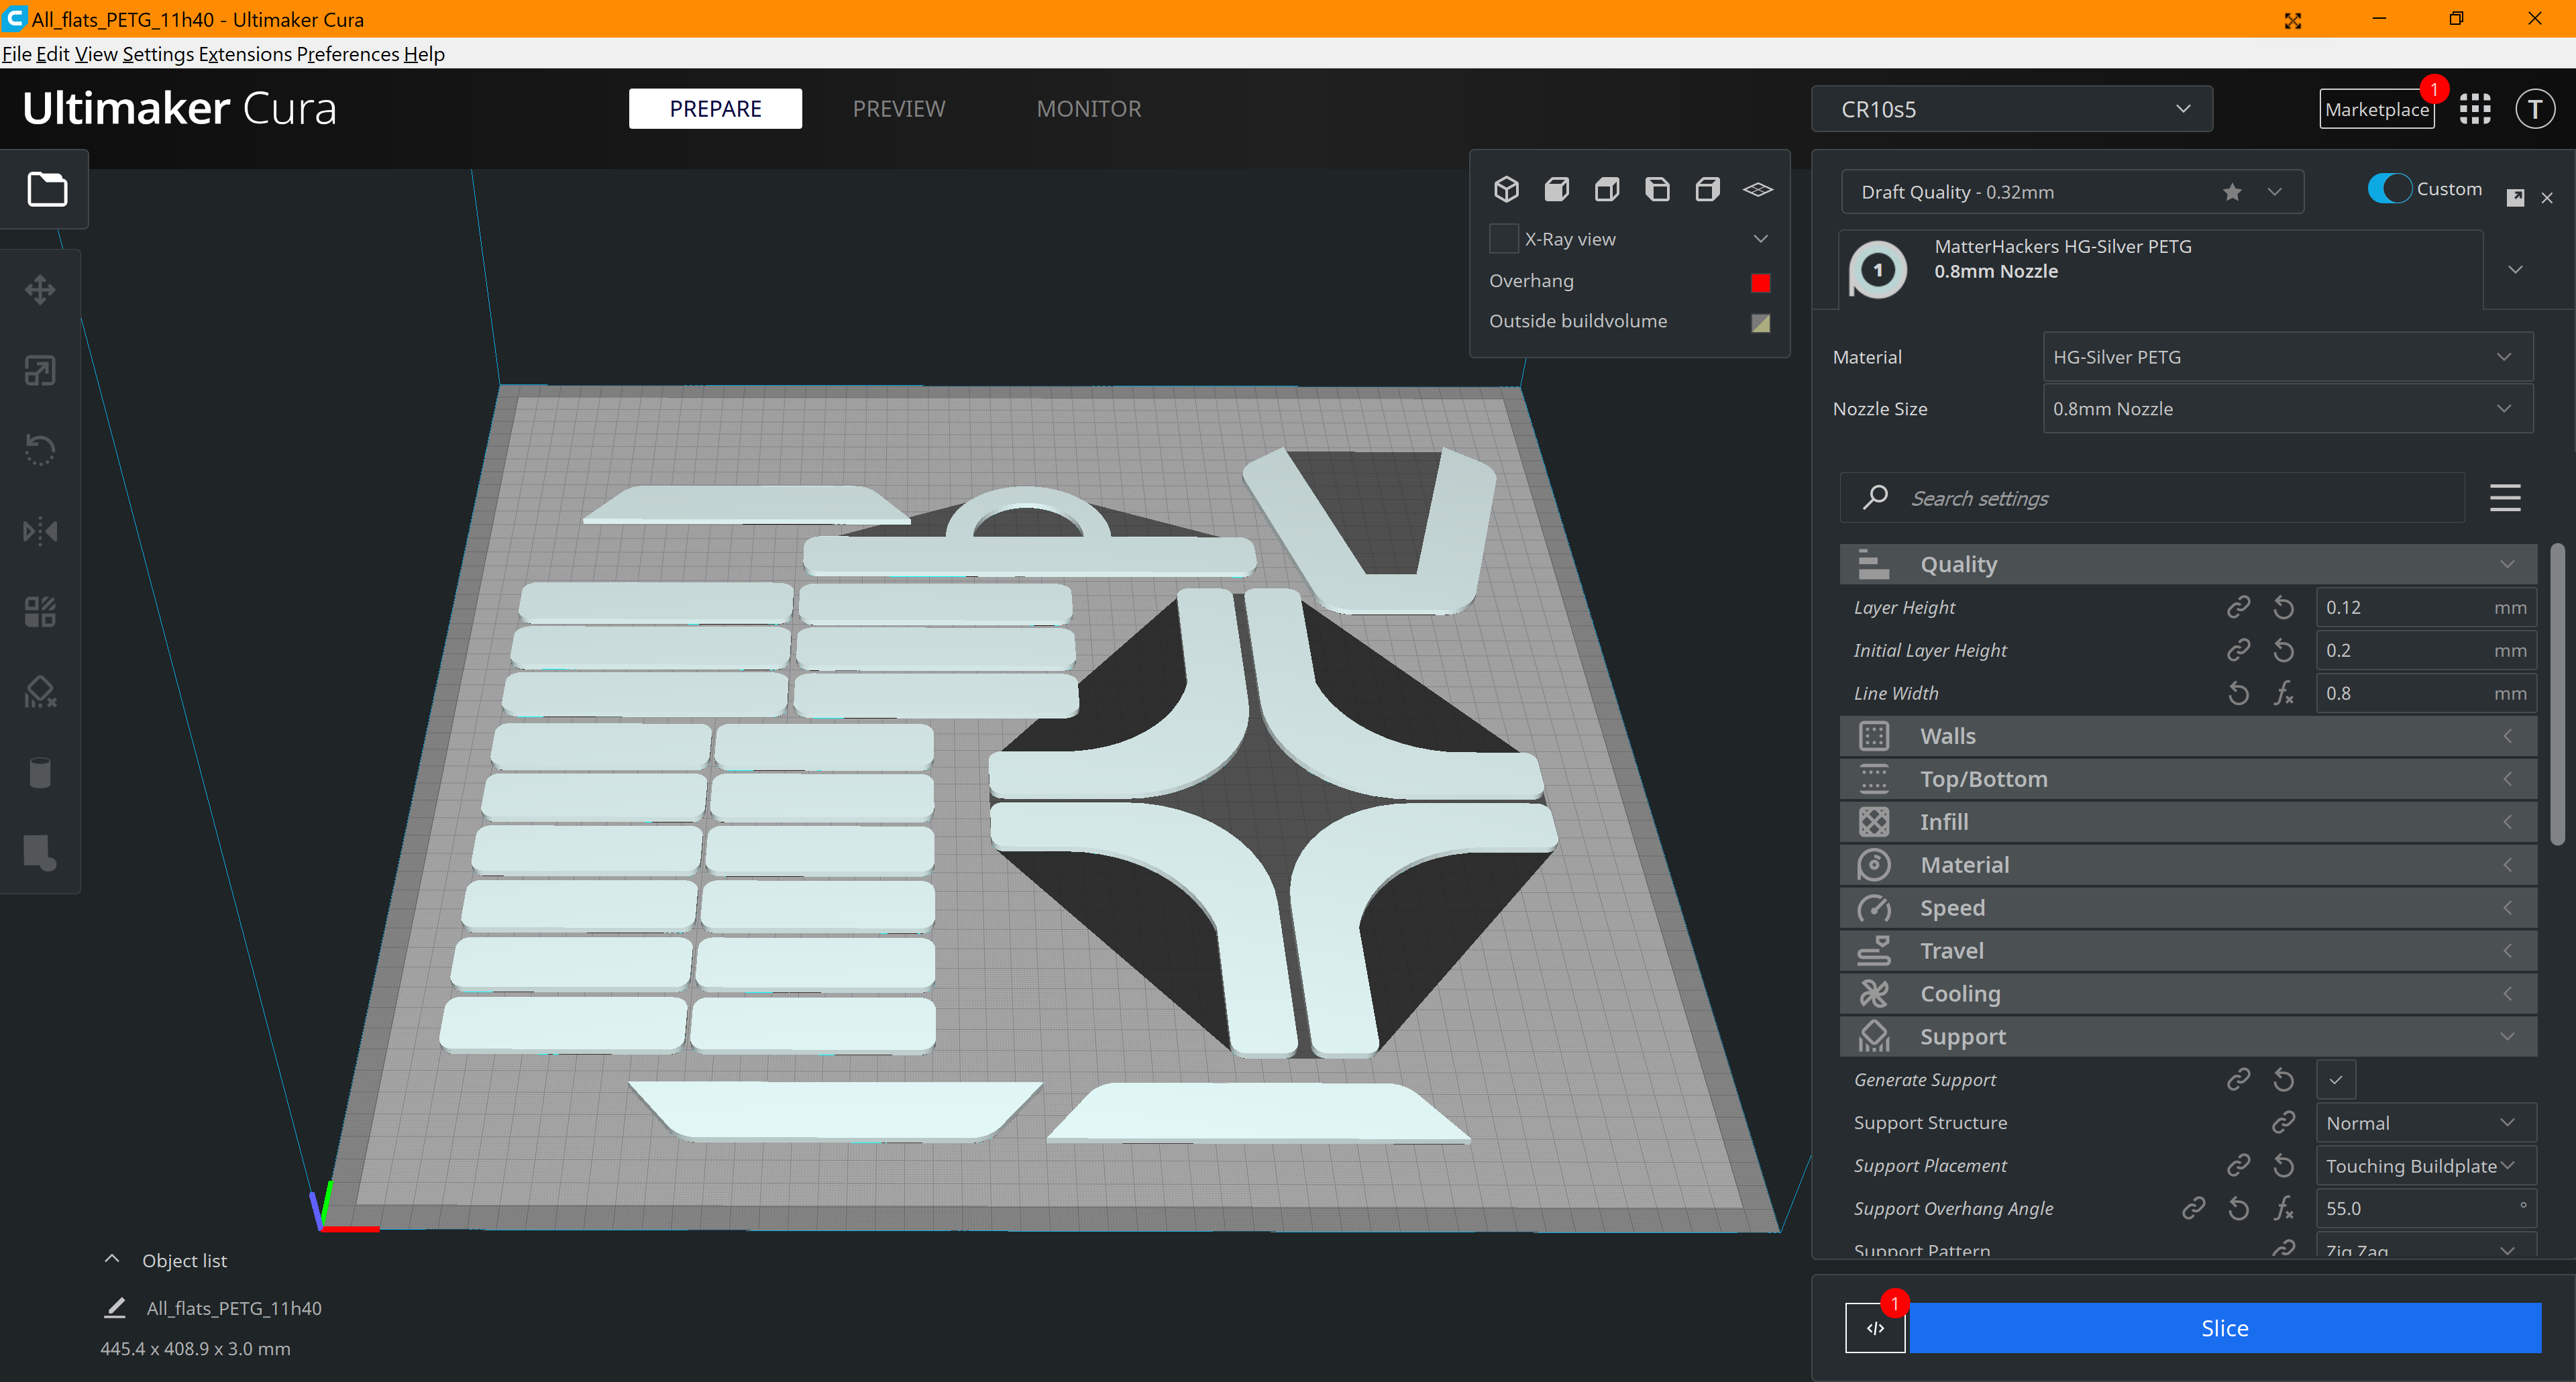Uncheck Generate Support checkbox
2576x1382 pixels.
pyautogui.click(x=2336, y=1080)
